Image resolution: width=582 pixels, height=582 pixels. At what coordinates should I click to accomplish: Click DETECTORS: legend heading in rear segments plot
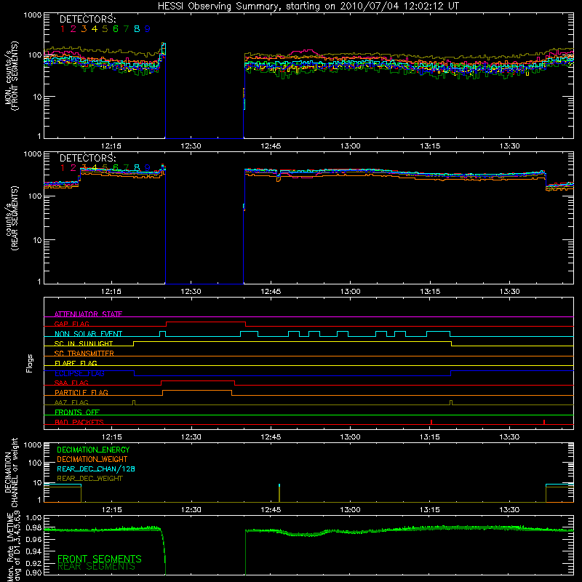87,158
